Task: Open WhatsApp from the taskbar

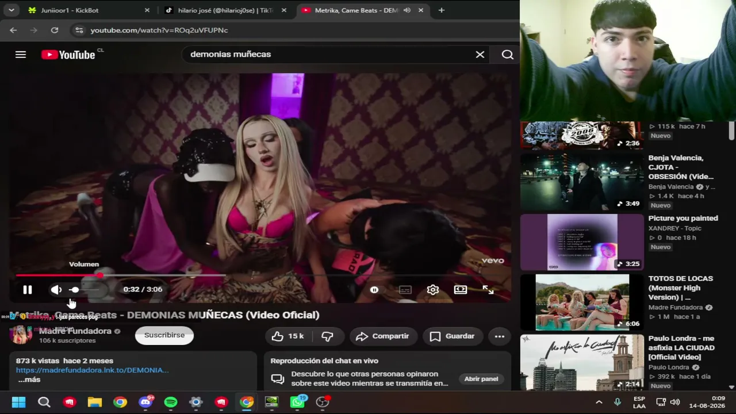Action: 297,402
